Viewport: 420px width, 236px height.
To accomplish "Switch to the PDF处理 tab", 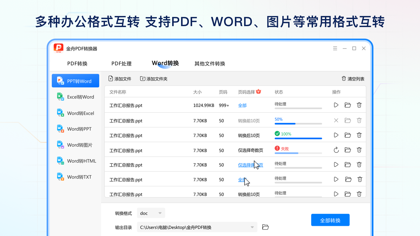I will 122,64.
